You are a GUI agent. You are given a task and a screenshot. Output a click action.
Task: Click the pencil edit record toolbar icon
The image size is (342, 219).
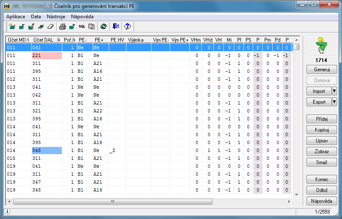point(31,27)
